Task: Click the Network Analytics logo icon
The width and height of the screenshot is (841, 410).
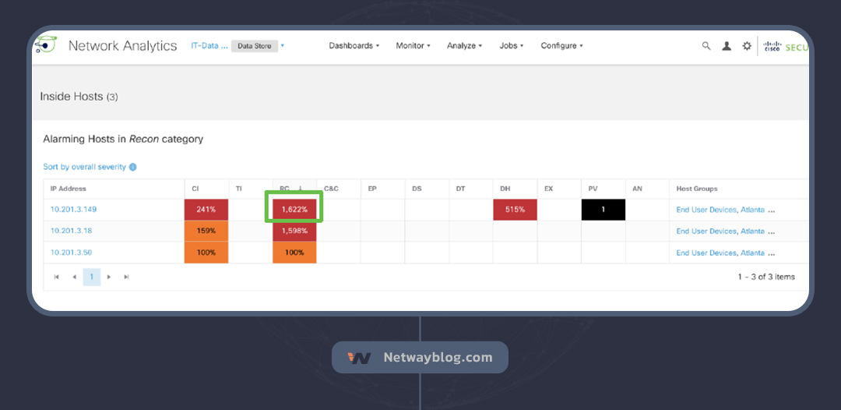Action: coord(45,45)
